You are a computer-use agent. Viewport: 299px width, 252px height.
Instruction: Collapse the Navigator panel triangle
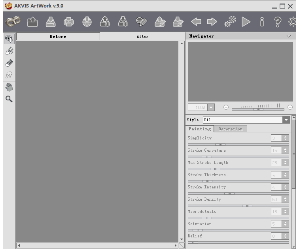tap(289, 36)
